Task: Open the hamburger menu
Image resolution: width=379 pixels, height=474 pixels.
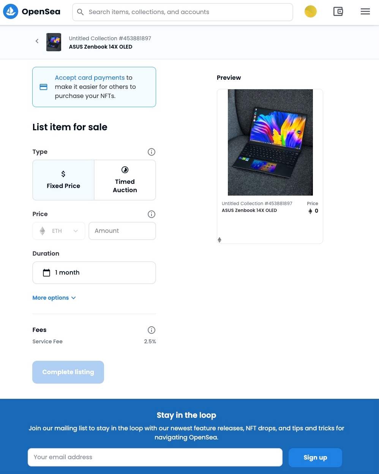Action: click(365, 12)
